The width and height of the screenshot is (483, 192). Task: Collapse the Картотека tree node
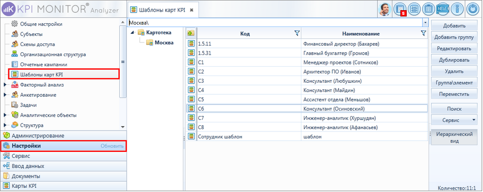[132, 32]
